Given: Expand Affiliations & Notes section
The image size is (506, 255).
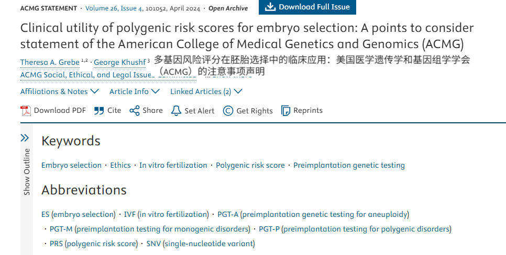Looking at the screenshot, I should point(59,91).
